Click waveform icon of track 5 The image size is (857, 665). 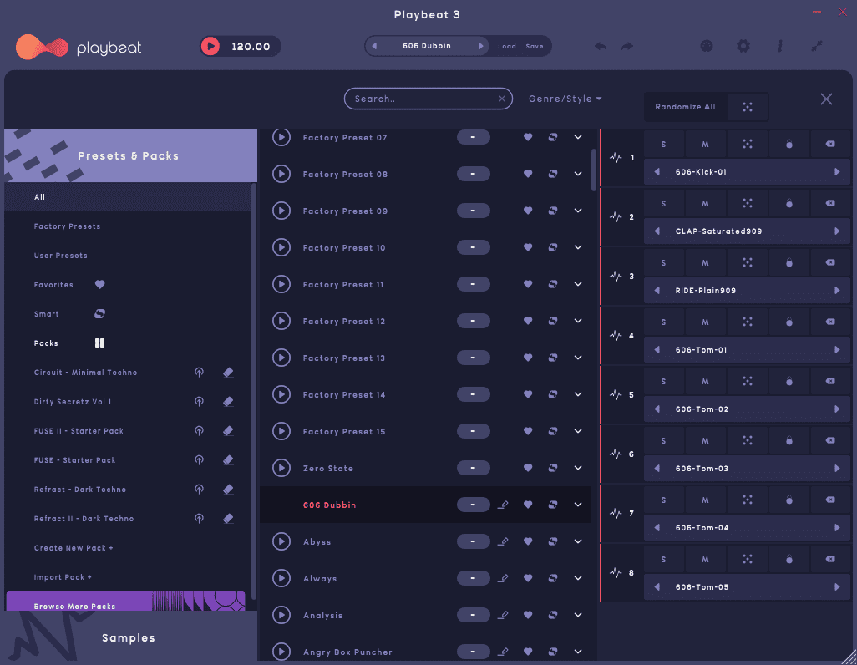coord(616,395)
